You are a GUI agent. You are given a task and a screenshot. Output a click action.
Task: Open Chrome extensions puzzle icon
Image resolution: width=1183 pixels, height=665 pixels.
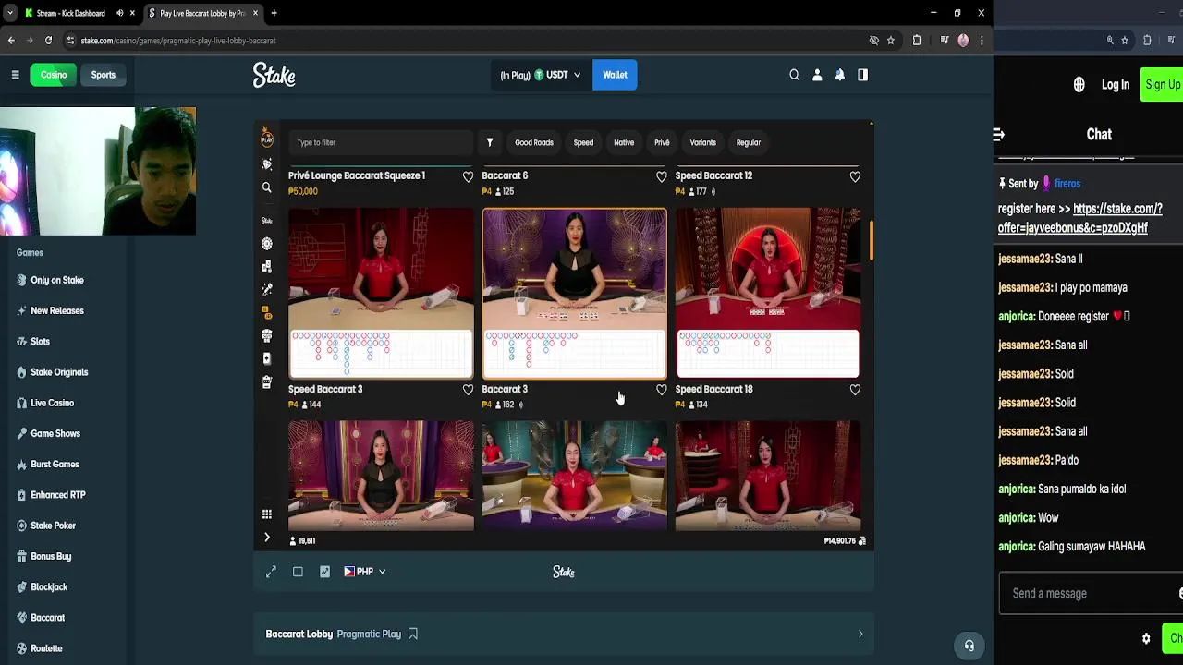(917, 41)
